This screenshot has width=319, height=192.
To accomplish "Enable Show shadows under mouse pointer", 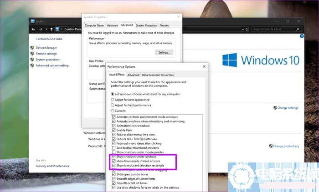I will coord(114,152).
